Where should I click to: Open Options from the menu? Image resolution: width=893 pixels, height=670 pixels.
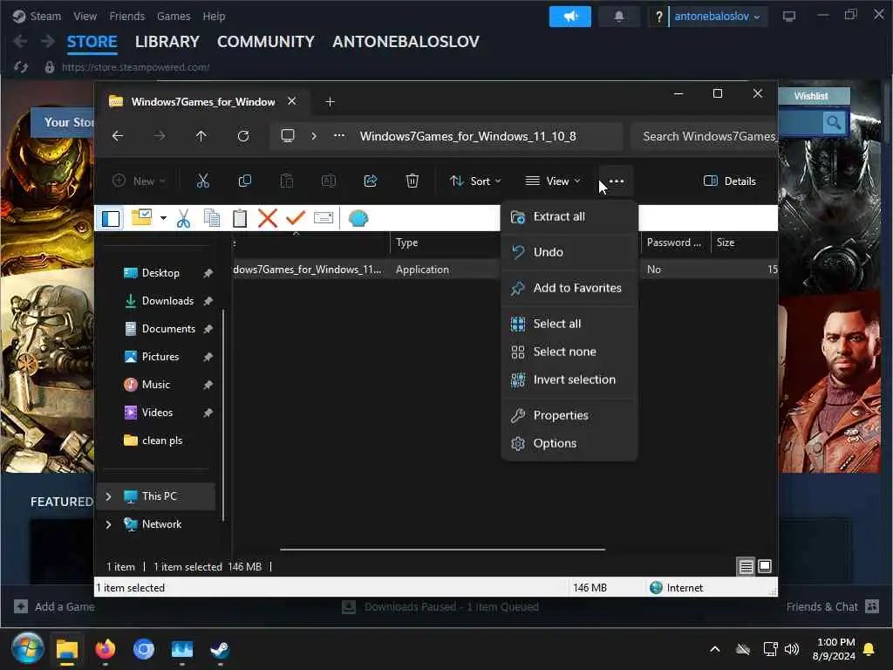pos(569,443)
